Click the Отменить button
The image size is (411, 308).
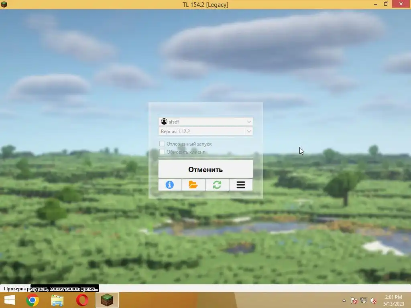205,169
